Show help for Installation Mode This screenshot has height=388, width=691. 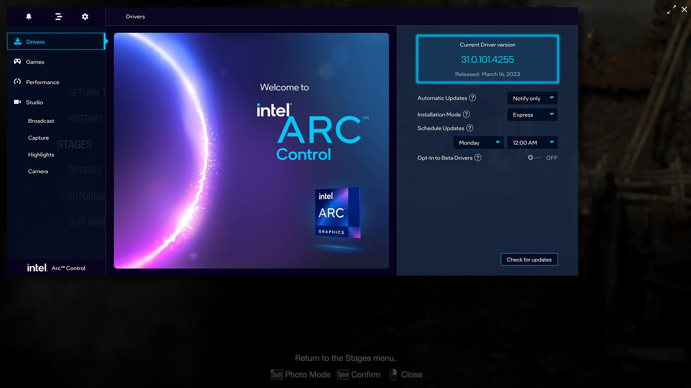[466, 114]
